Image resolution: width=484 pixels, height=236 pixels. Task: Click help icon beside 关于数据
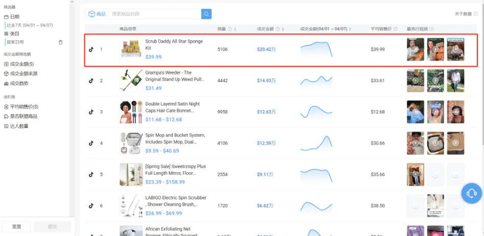(x=475, y=14)
